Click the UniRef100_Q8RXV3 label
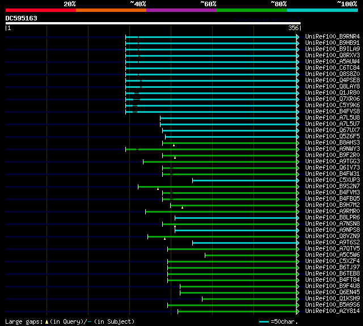 tap(332, 56)
